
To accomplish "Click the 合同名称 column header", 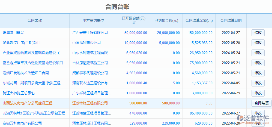I will coord(35,20).
